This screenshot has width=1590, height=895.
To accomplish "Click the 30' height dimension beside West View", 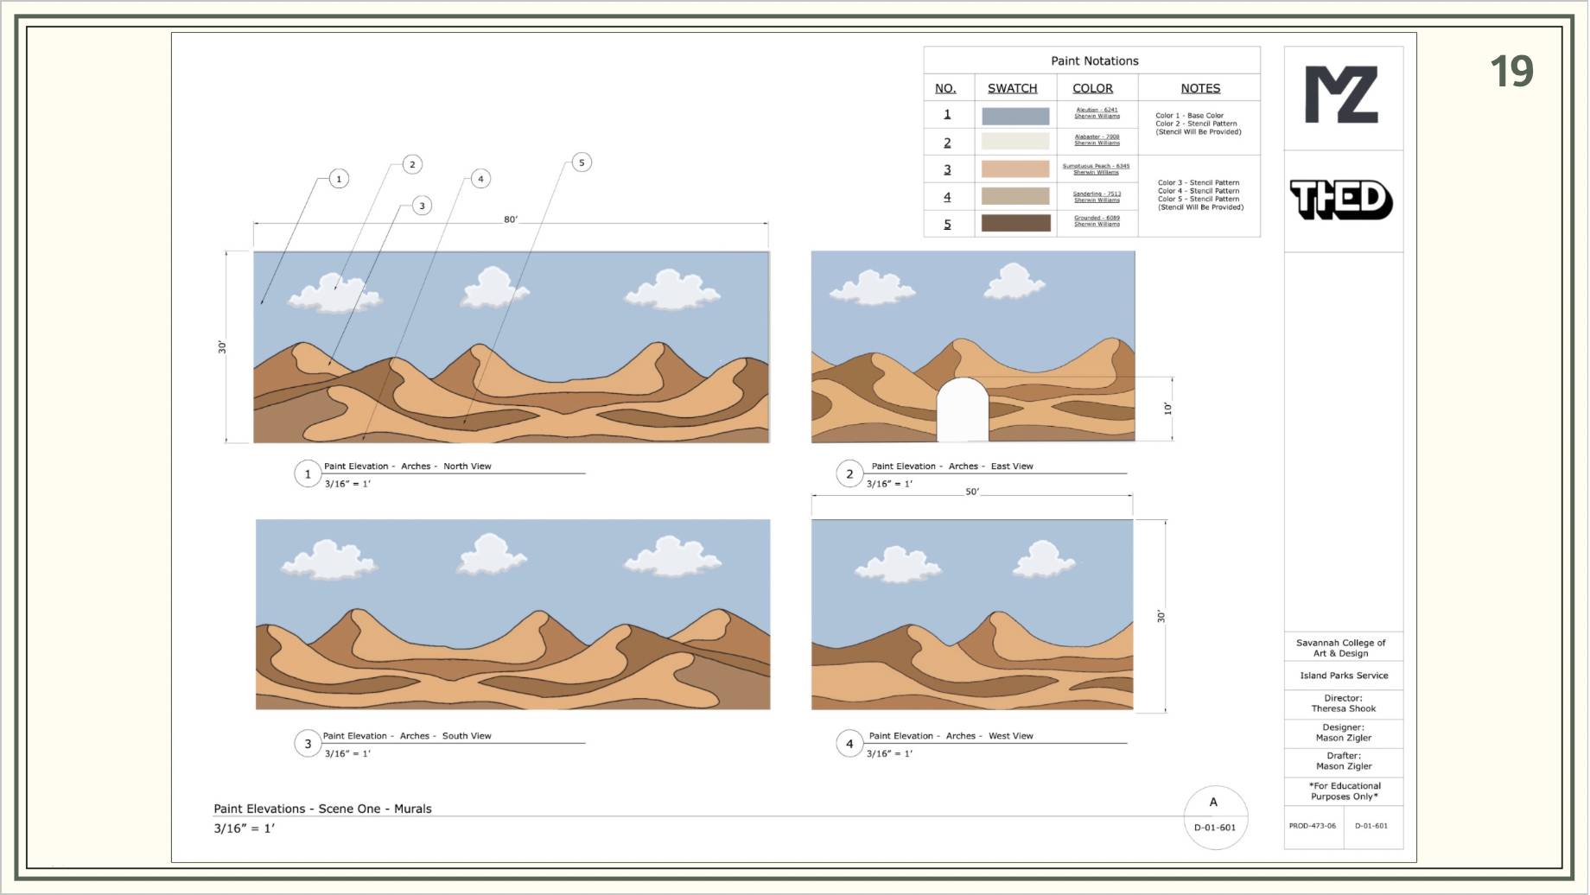I will click(x=1161, y=616).
